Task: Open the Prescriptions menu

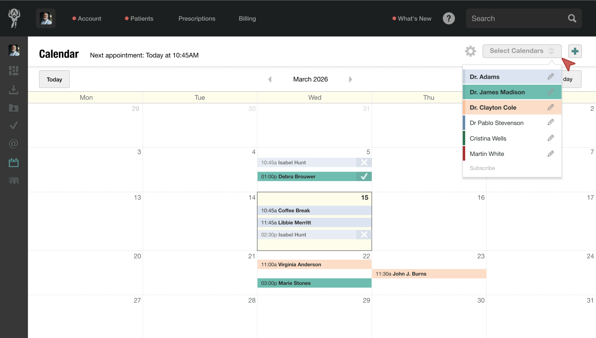Action: click(x=197, y=18)
